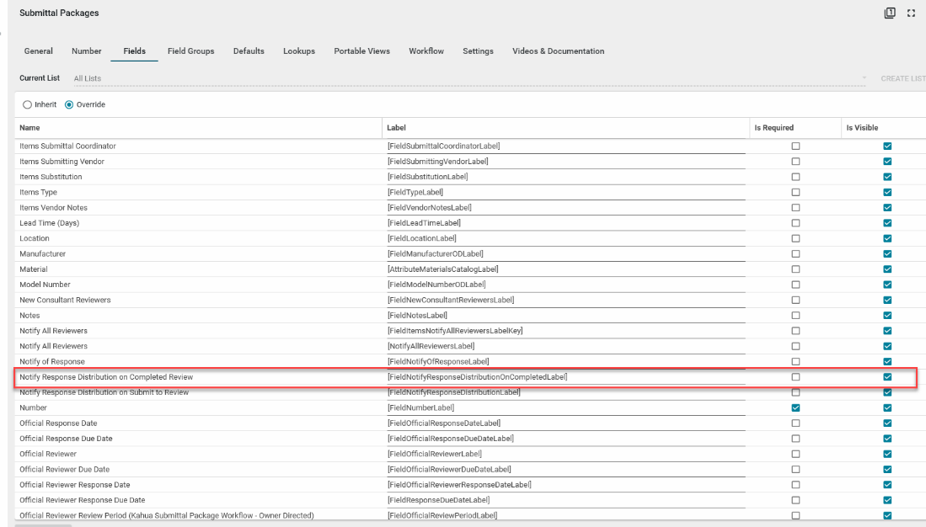The height and width of the screenshot is (527, 926).
Task: Uncheck Is Visible for Notify Response Distribution on Completed Review
Action: click(x=887, y=377)
